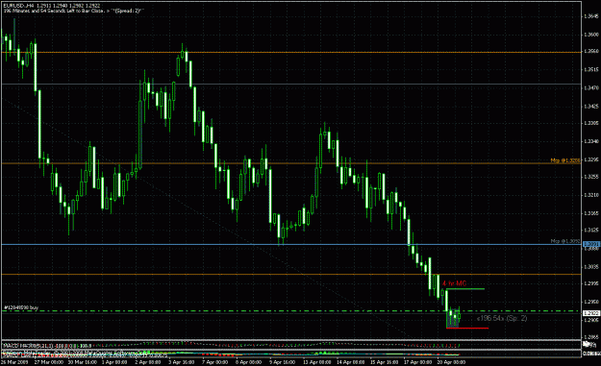Select the red '4 hr MC' text label
The image size is (601, 366).
(454, 283)
